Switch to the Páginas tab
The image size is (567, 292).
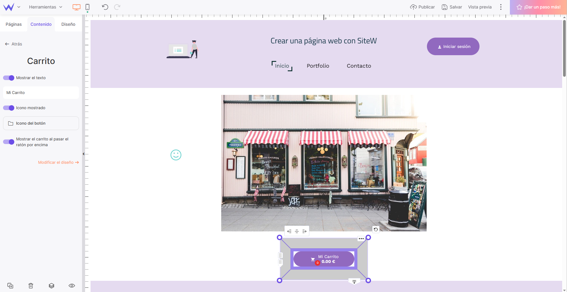pos(14,24)
